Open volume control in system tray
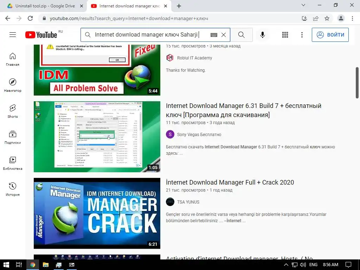Viewport: 360px width, 270px height. coord(303,265)
